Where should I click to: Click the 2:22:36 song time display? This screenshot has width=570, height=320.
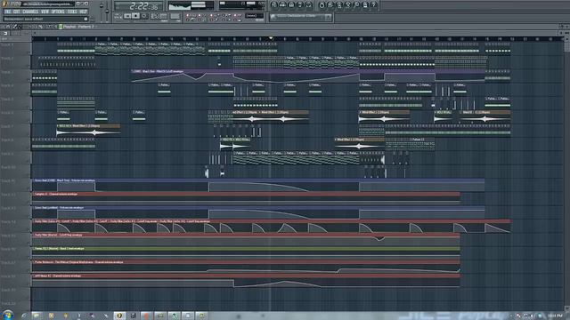140,6
